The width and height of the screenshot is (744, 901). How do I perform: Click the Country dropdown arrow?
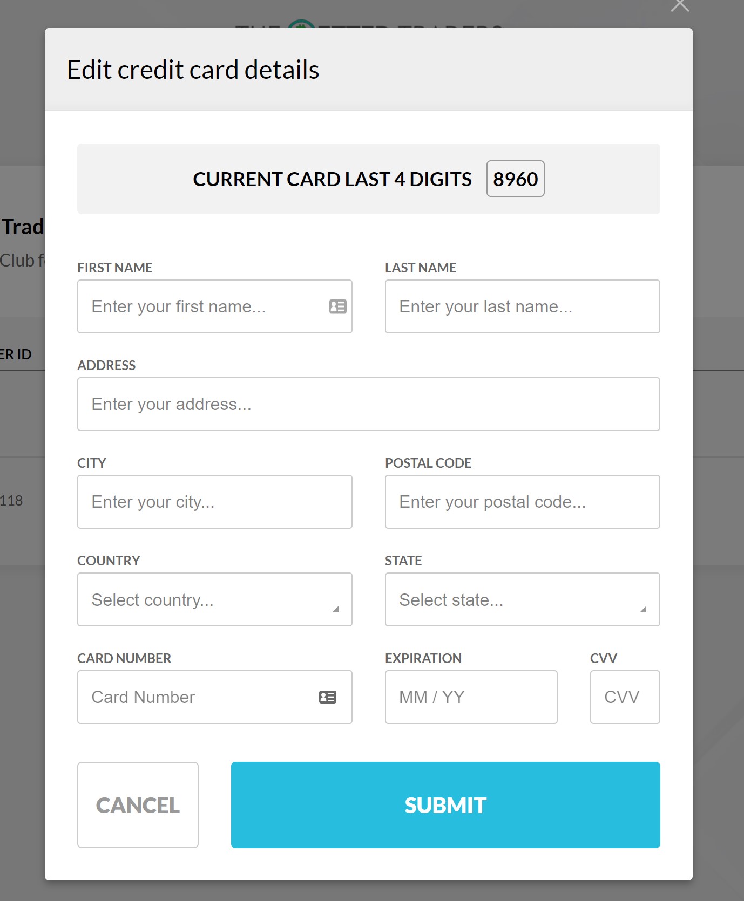coord(335,609)
